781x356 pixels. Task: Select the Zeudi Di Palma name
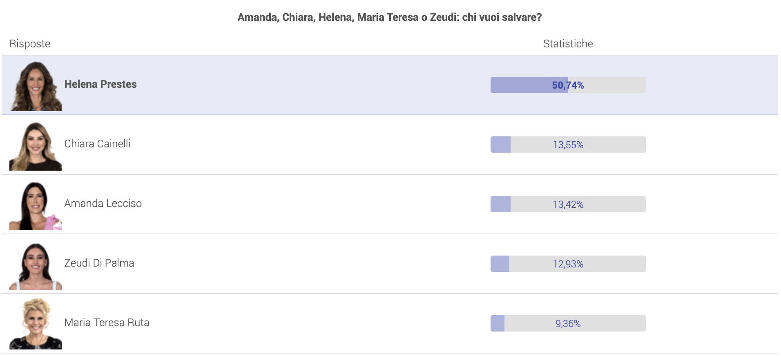pyautogui.click(x=99, y=263)
